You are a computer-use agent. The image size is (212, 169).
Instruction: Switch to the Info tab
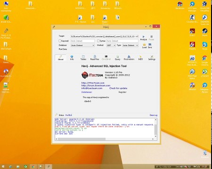click(72, 58)
